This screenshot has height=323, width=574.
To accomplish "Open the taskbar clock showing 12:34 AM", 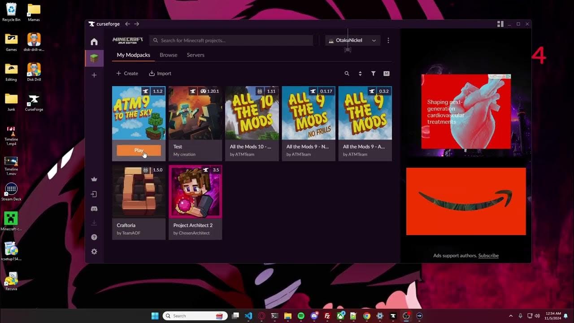I will pos(552,316).
